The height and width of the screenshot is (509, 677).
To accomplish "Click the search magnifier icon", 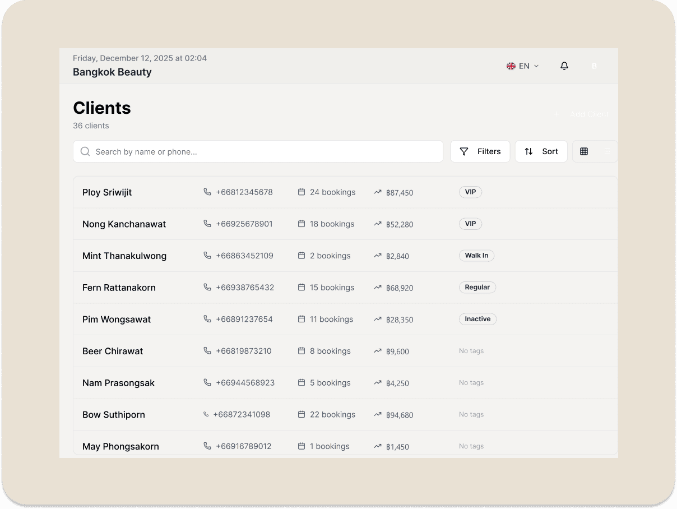I will [x=85, y=151].
